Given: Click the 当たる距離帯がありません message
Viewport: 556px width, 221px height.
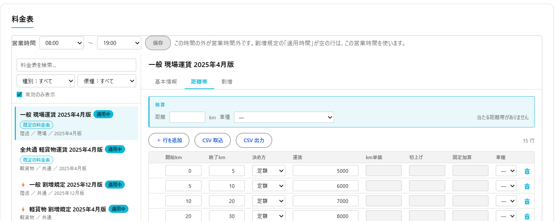Looking at the screenshot, I should click(503, 117).
